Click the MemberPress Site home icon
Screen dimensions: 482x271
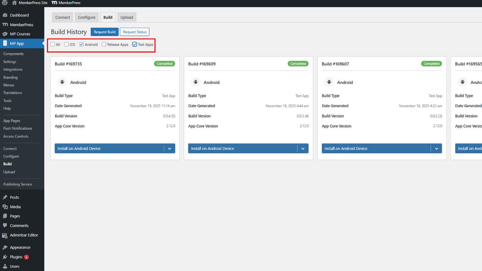pos(14,3)
